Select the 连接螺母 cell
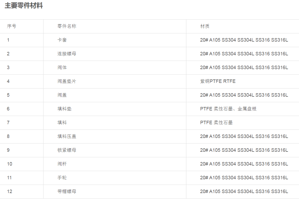This screenshot has width=299, height=201. point(67,54)
